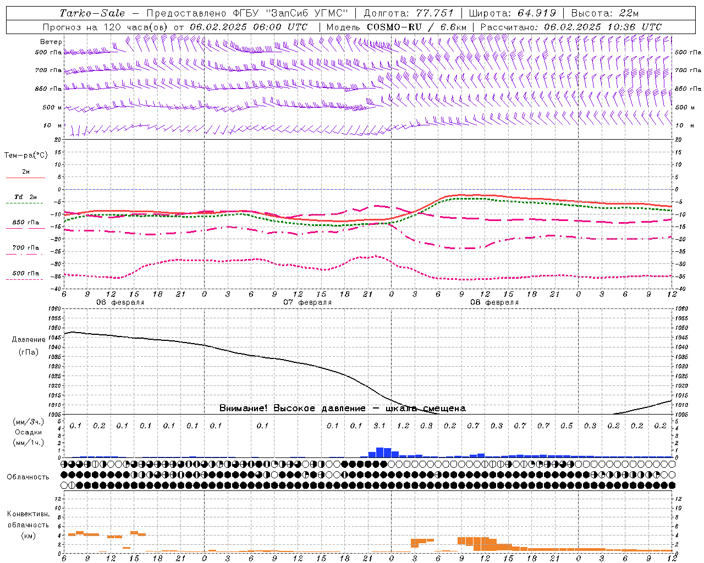The width and height of the screenshot is (704, 563).
Task: Click the elevation label 'Высота: 22м'
Action: [x=605, y=13]
